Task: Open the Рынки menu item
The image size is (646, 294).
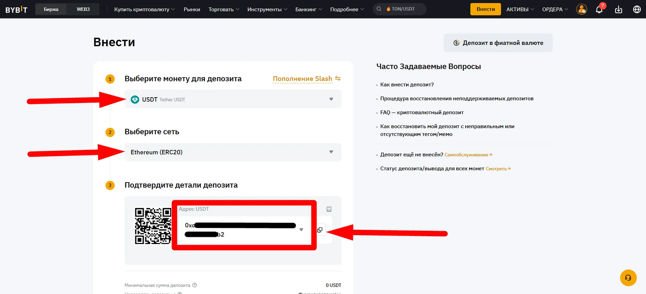Action: [192, 9]
